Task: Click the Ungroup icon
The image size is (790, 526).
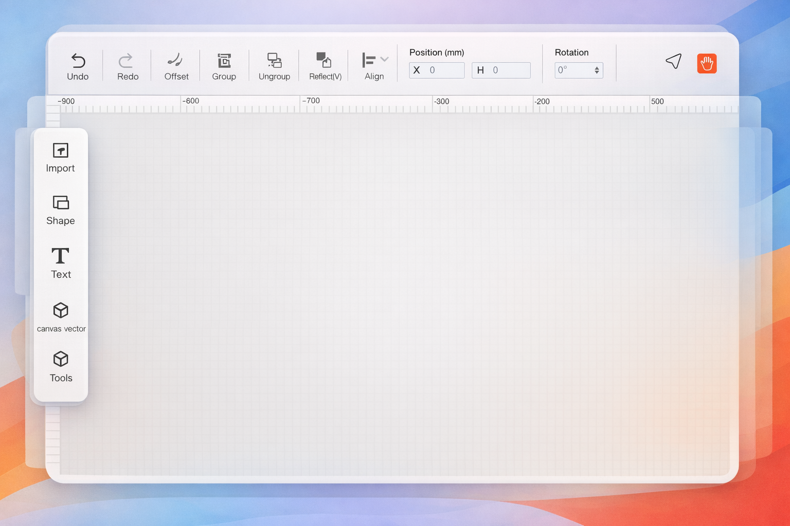Action: pos(274,61)
